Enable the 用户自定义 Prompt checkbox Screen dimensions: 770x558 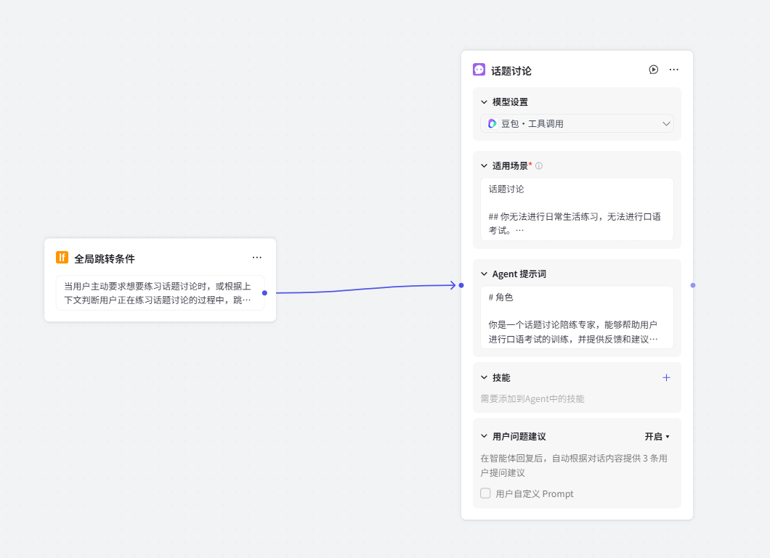pos(485,493)
